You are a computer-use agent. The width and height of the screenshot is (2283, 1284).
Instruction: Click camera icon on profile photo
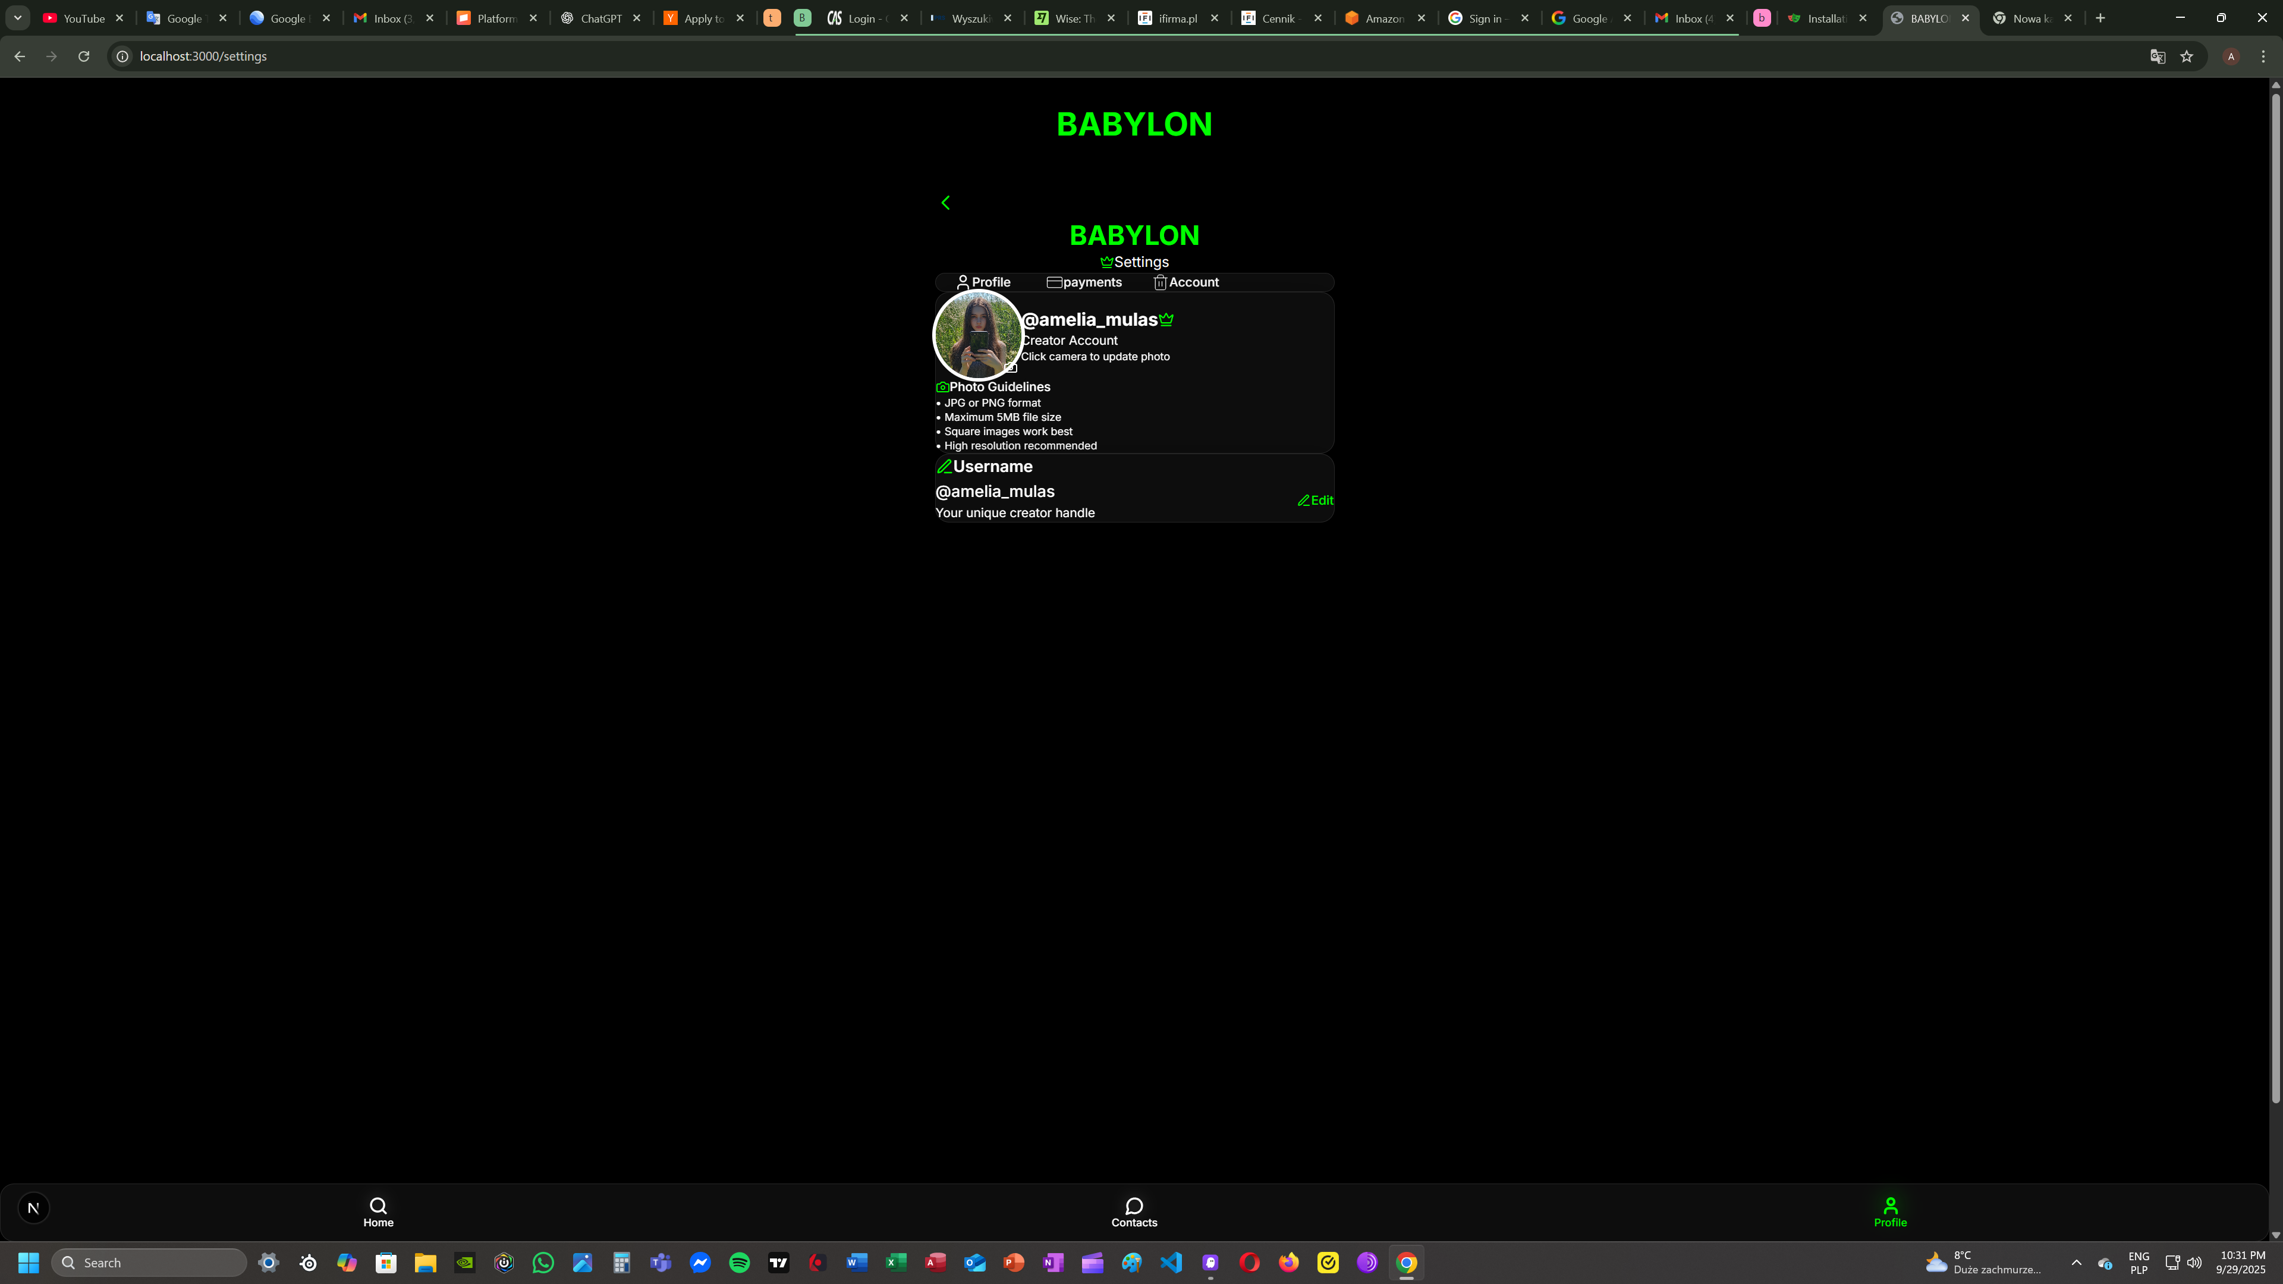coord(1010,367)
